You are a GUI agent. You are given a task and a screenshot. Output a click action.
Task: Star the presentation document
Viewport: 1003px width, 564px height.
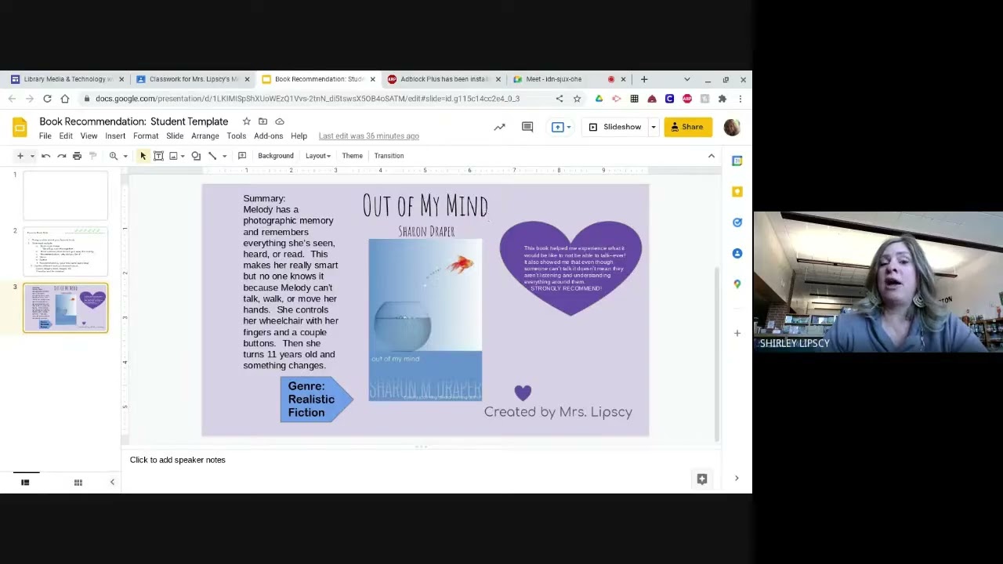point(246,121)
